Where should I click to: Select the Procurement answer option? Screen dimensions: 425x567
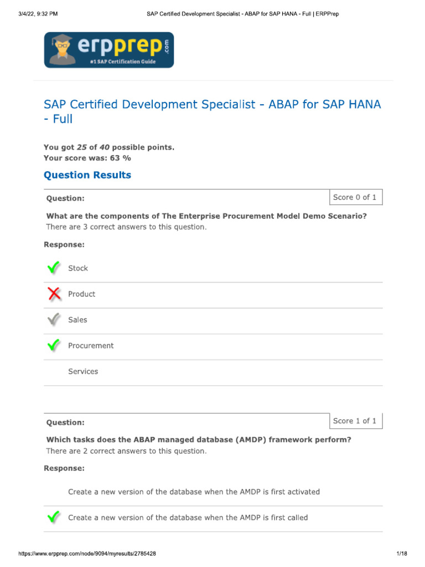[91, 346]
